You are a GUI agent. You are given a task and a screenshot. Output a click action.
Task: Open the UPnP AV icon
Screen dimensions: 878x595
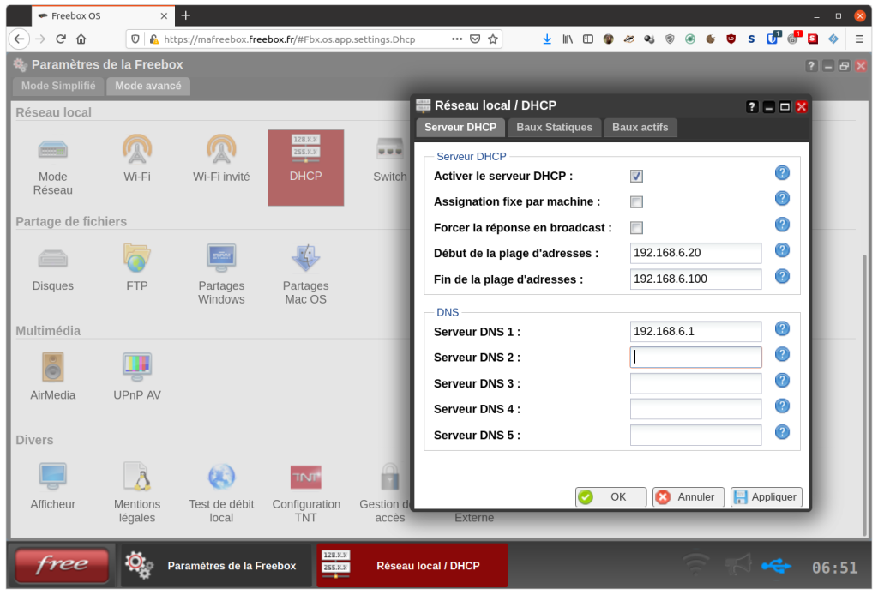point(137,376)
